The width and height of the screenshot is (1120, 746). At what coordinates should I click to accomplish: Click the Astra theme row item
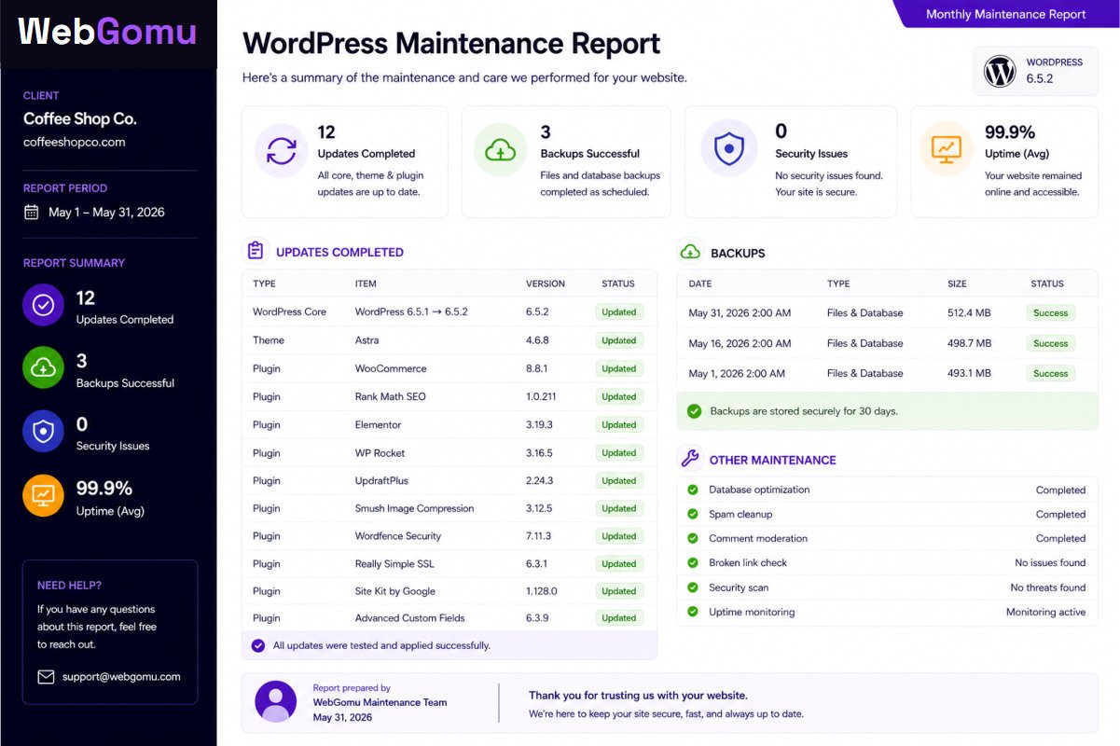(366, 340)
